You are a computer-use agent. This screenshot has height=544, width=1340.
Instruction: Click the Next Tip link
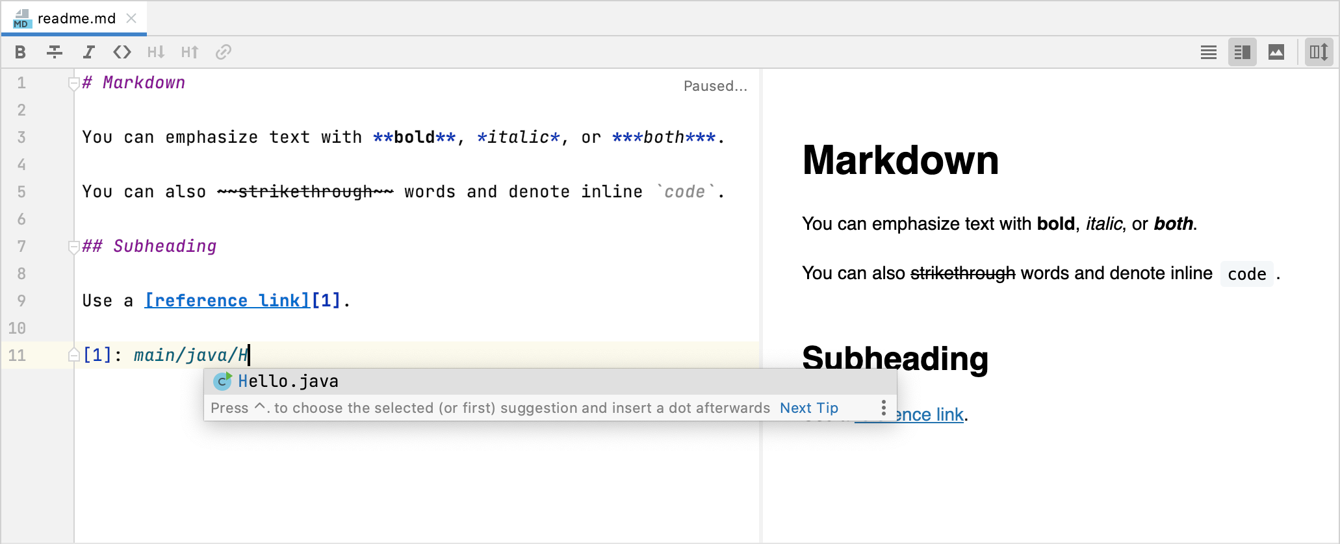[809, 408]
